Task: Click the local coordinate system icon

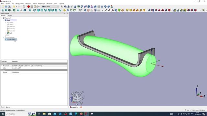Action: [x=112, y=10]
